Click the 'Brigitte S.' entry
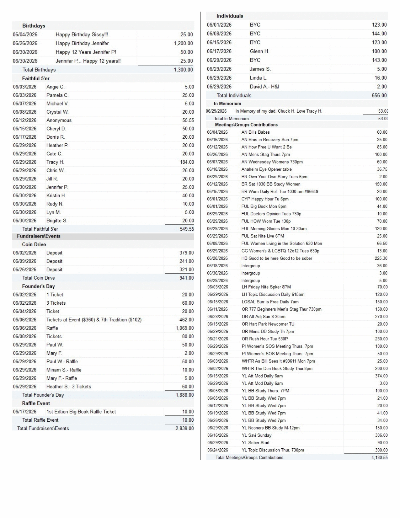Screen dimensions: 400x518 tap(57, 221)
